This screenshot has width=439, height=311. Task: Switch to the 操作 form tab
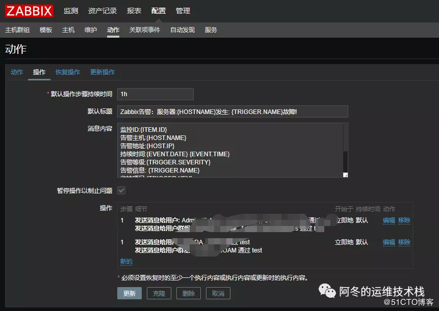click(39, 72)
